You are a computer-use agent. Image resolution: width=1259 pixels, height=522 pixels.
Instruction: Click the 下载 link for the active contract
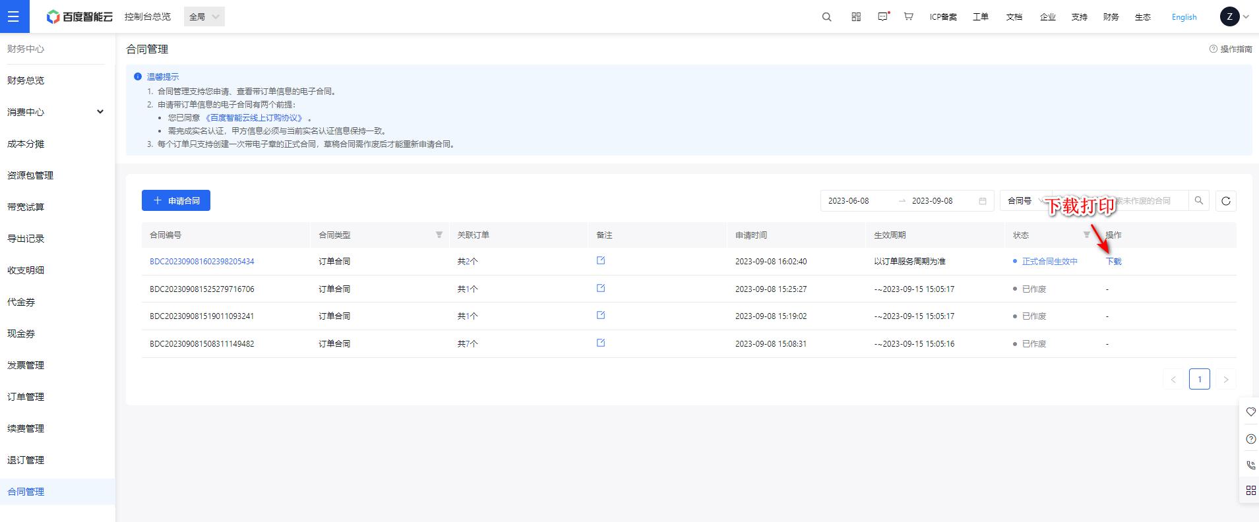coord(1113,262)
